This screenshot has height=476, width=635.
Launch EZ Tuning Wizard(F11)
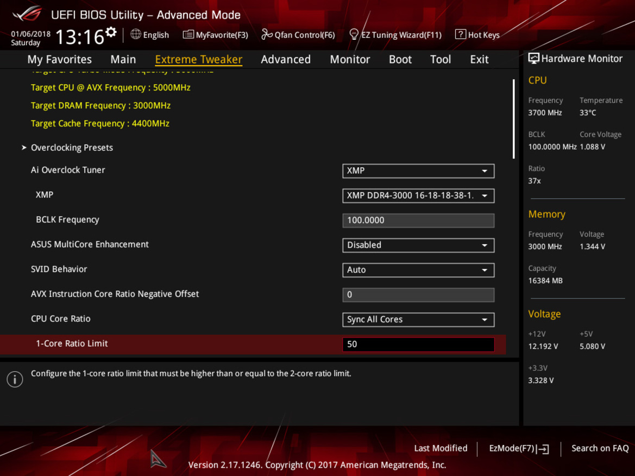point(395,35)
